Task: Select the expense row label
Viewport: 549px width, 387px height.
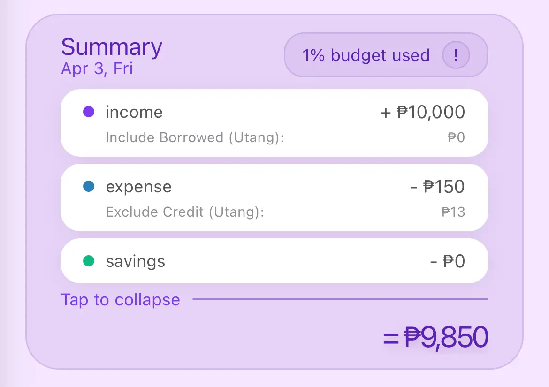Action: 139,187
